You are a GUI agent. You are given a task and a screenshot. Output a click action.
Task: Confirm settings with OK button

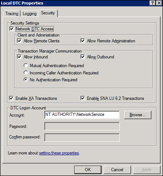(x=88, y=170)
